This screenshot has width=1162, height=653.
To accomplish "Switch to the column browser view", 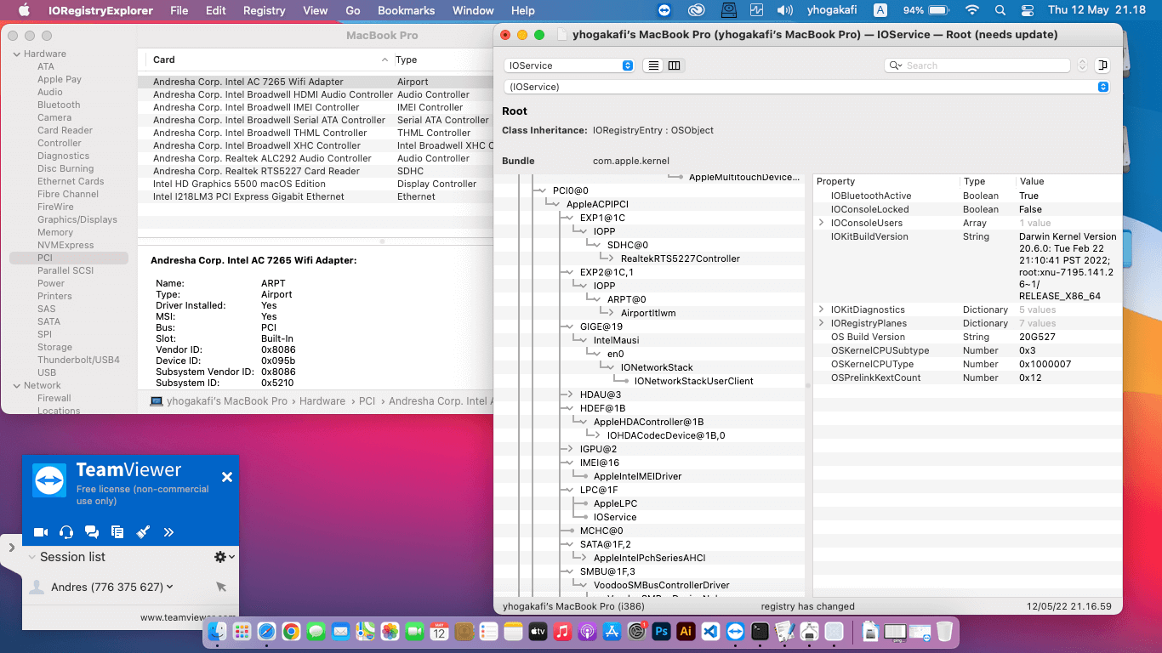I will tap(674, 65).
